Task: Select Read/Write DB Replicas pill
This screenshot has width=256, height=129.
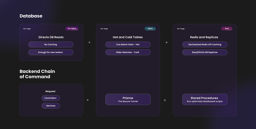Action: click(x=205, y=52)
